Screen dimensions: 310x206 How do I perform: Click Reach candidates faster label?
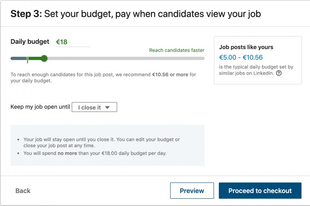pyautogui.click(x=177, y=50)
